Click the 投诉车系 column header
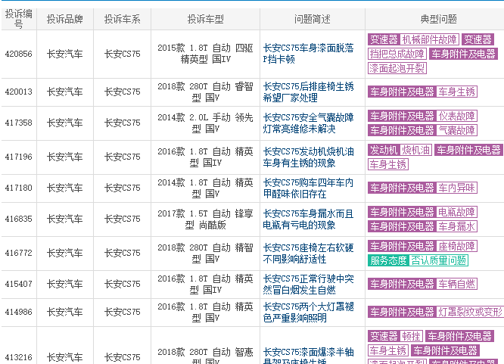Viewport: 504px width, 364px height. point(122,19)
